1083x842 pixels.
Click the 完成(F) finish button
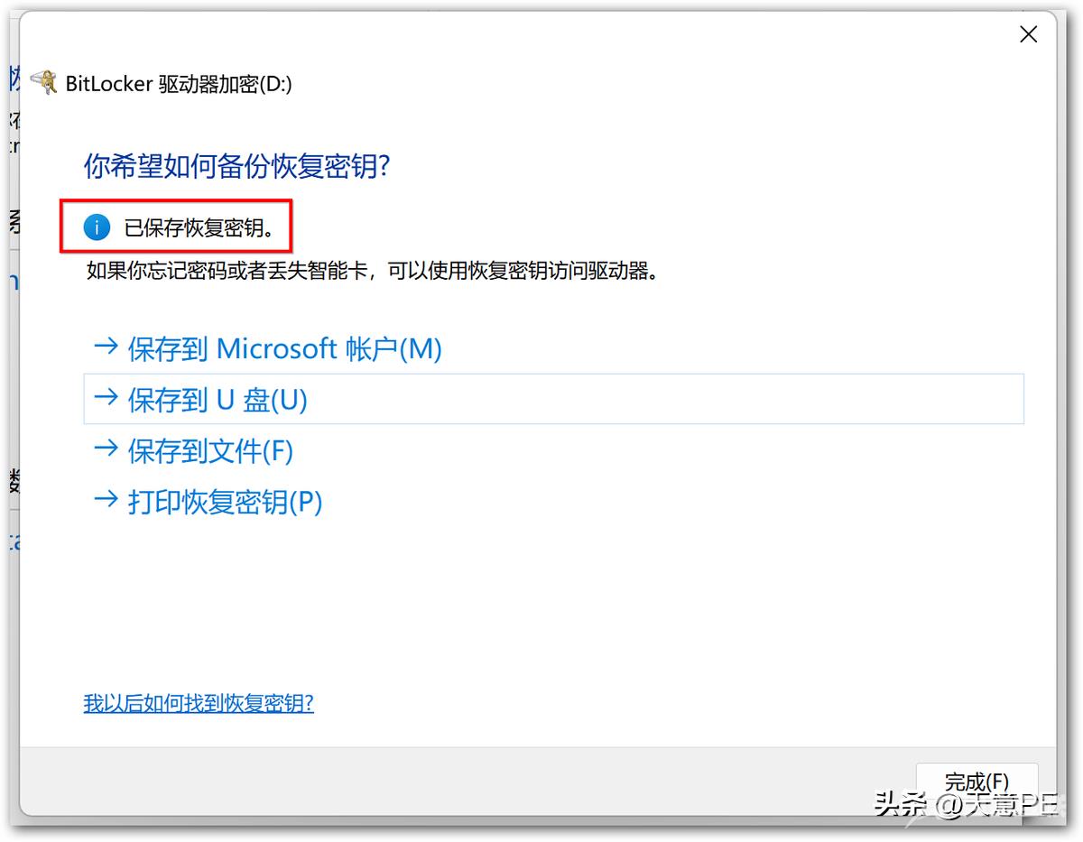coord(977,782)
